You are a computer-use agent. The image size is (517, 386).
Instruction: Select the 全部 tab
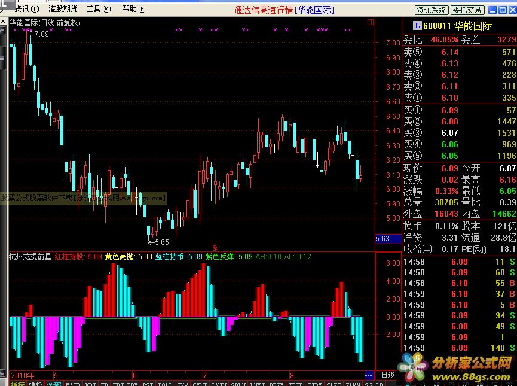coord(54,384)
